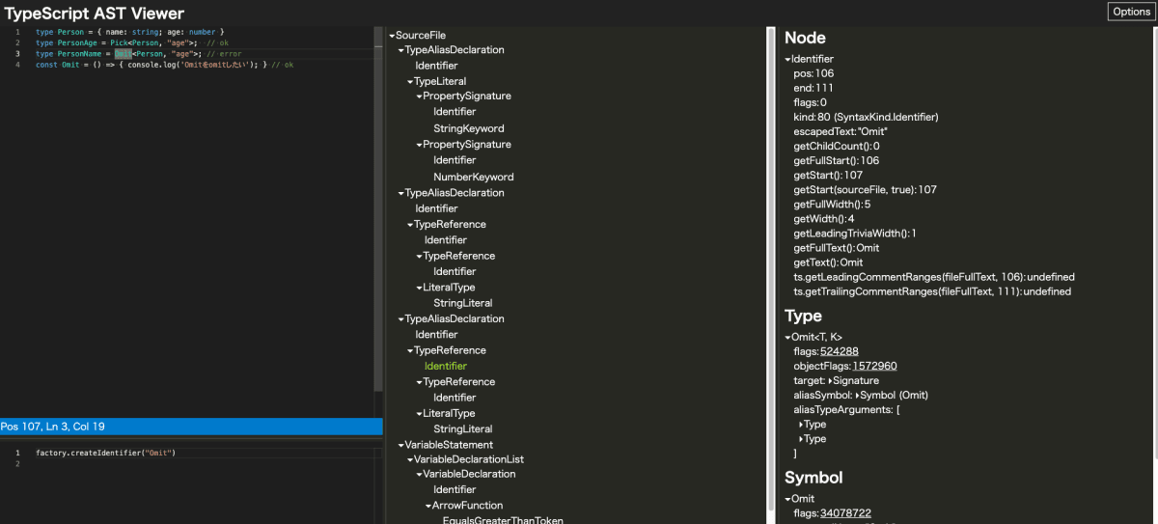Click the TypeScript AST Viewer title

coord(95,13)
